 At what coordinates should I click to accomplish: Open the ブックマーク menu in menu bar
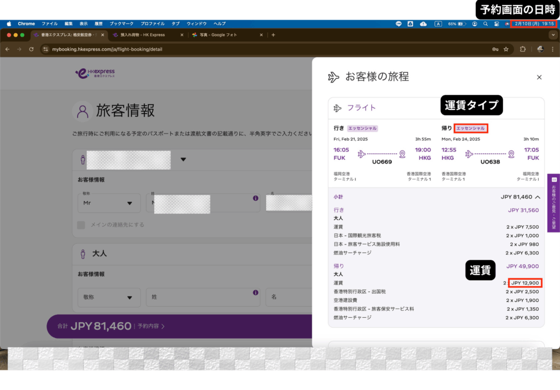click(121, 24)
